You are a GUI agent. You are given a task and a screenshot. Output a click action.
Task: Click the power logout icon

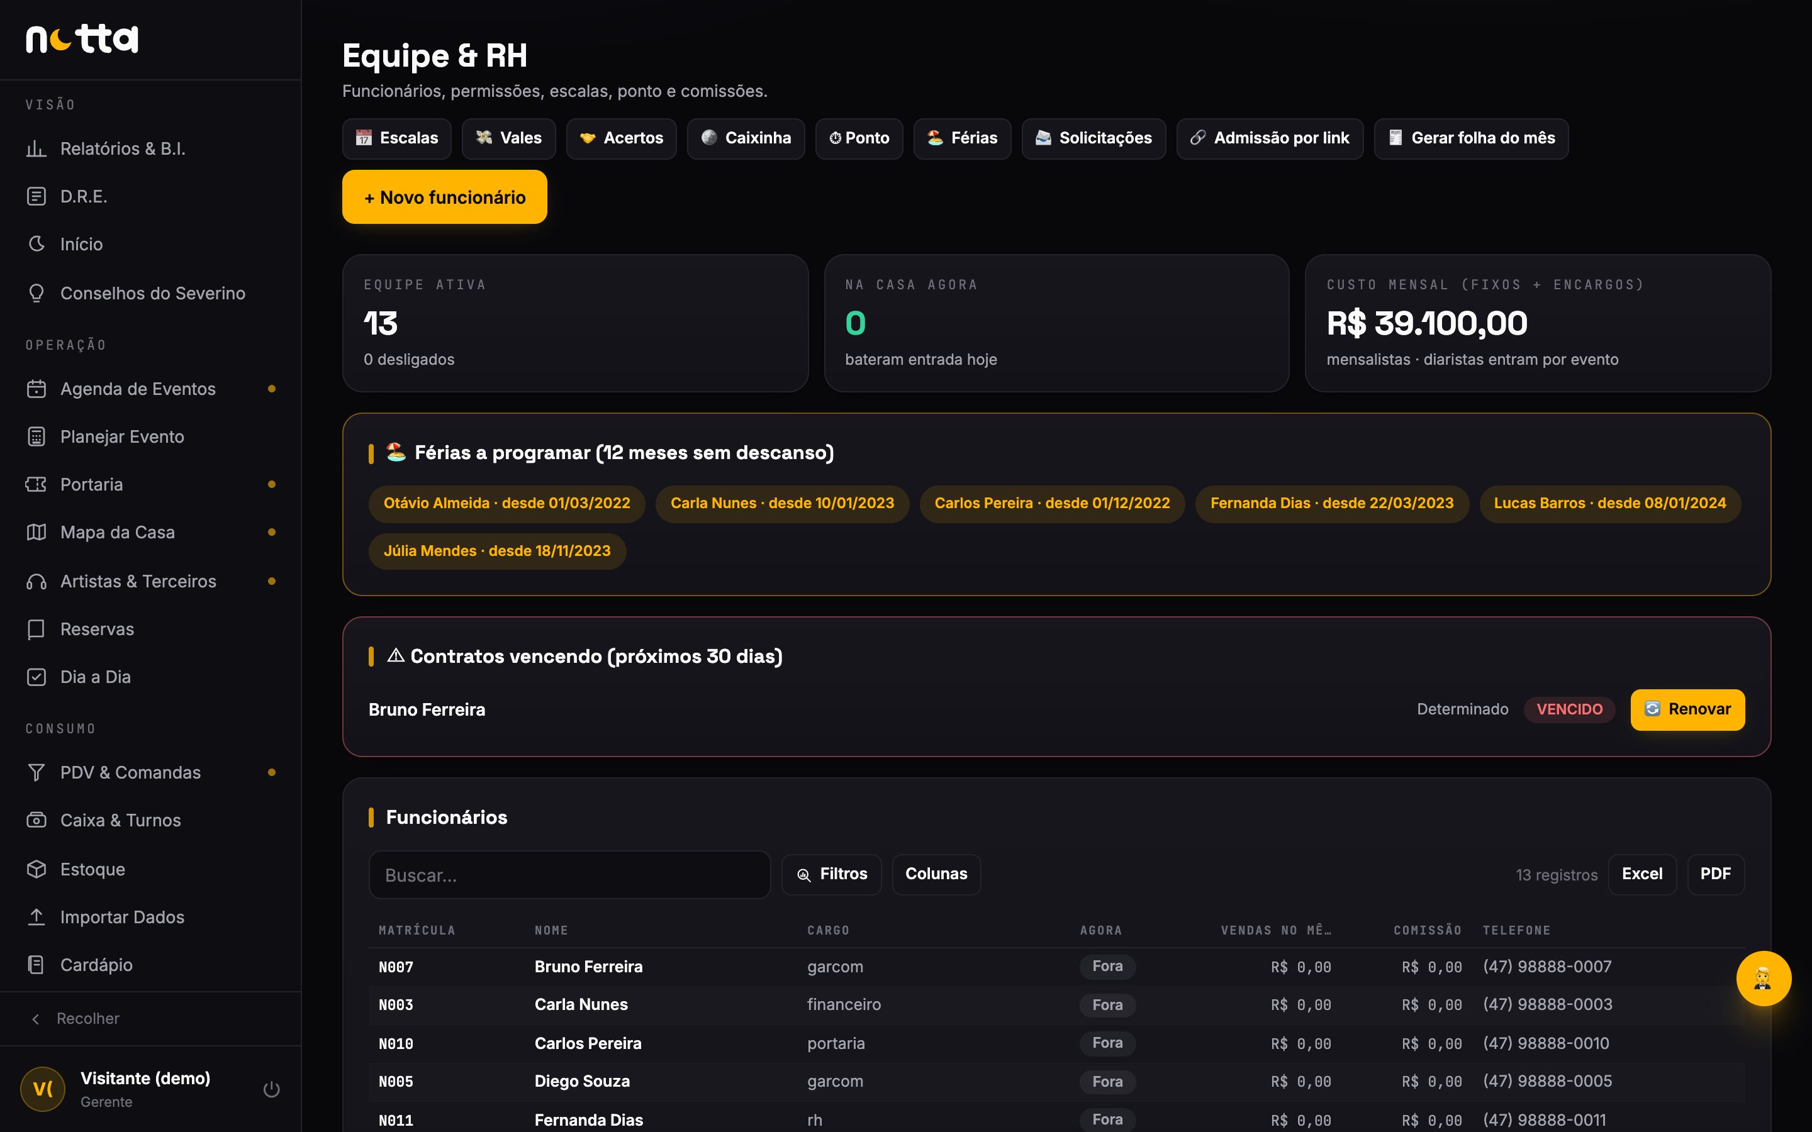click(272, 1089)
